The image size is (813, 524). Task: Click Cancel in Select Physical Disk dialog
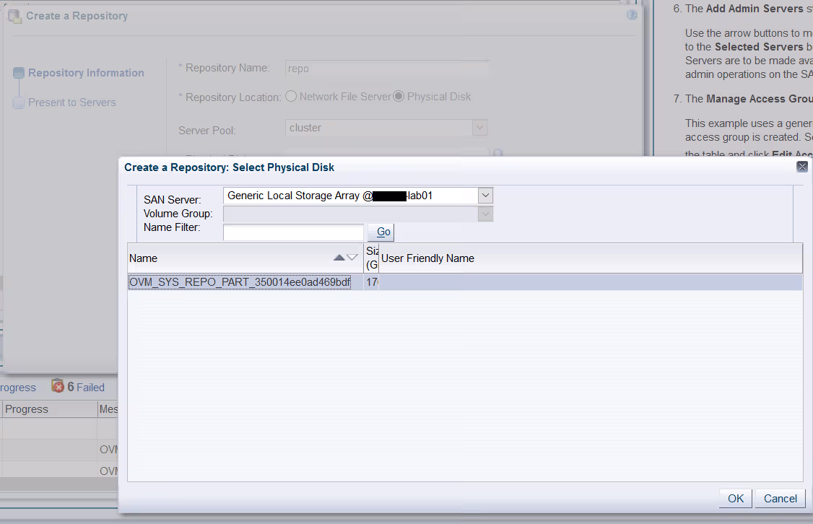tap(780, 498)
